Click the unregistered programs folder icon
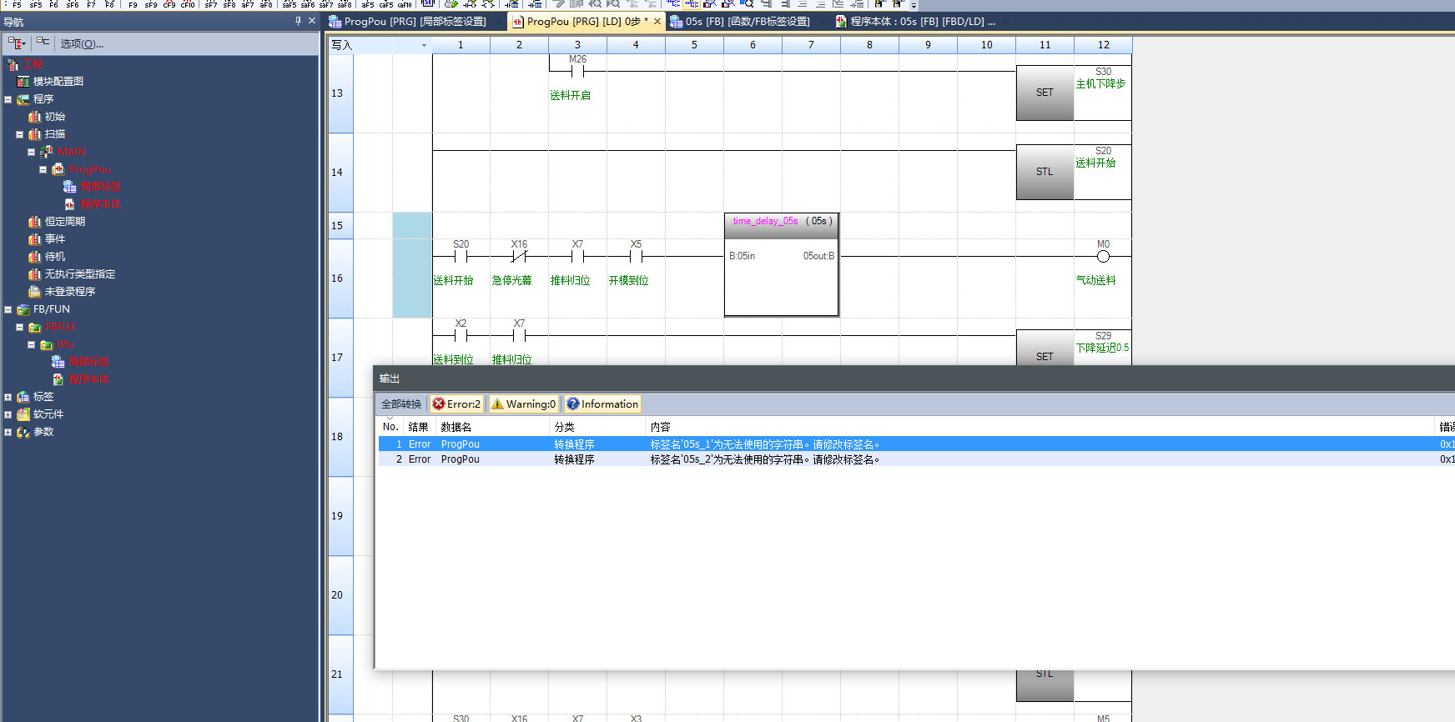The width and height of the screenshot is (1455, 722). point(34,292)
